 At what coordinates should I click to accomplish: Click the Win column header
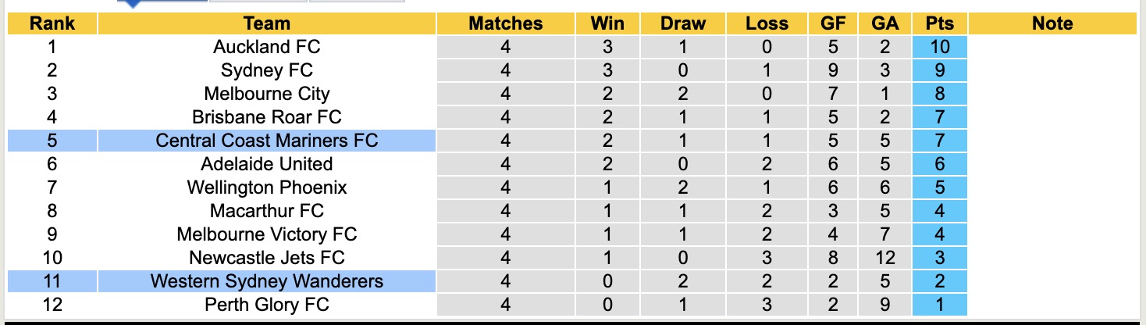pyautogui.click(x=607, y=23)
